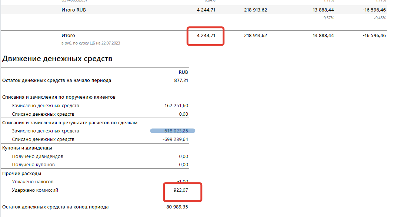Click "Списано денежных средств" label beside -699 239,64
The image size is (407, 217).
point(43,139)
